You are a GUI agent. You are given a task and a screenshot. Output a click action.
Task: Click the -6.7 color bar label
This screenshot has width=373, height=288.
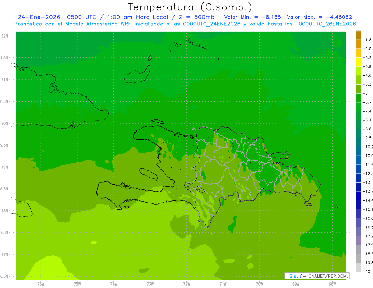click(x=367, y=102)
